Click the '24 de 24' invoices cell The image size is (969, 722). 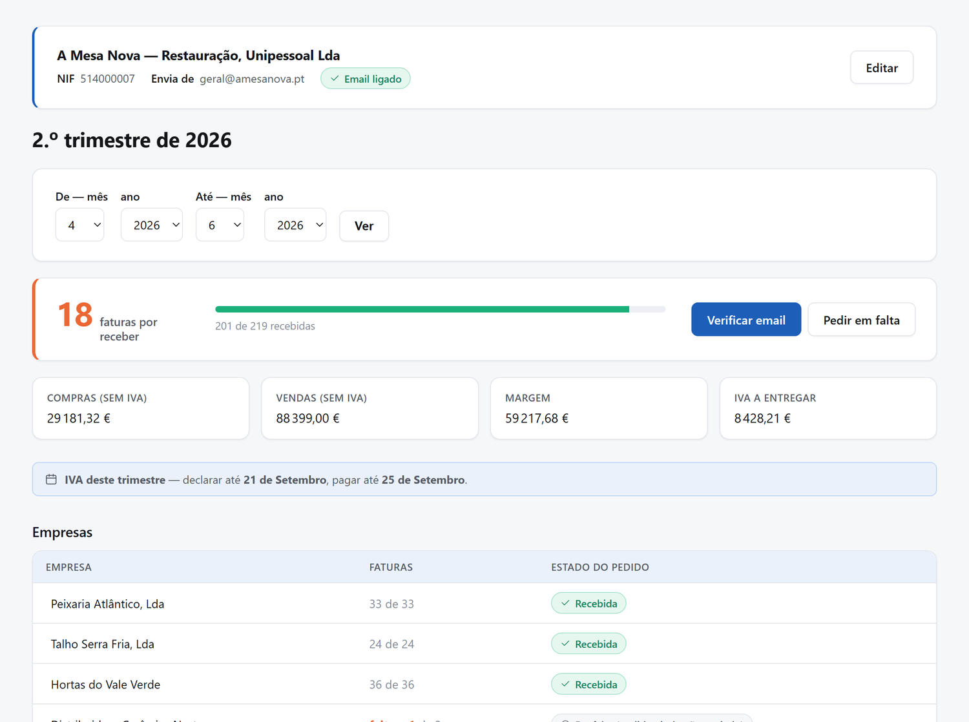(391, 644)
